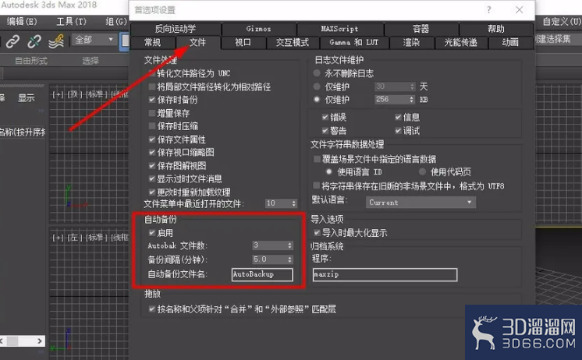Toggle 保存图解视图 checkbox
Viewport: 582px width, 360px height.
[x=152, y=166]
